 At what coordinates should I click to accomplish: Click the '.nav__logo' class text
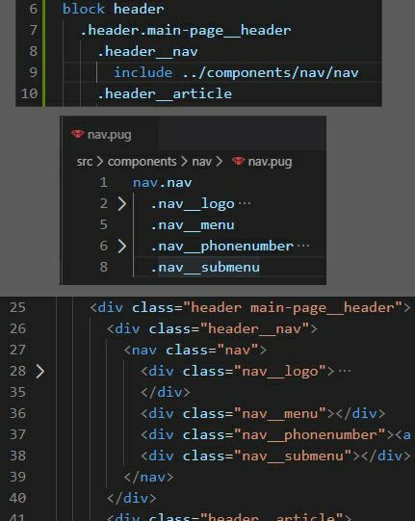click(193, 204)
